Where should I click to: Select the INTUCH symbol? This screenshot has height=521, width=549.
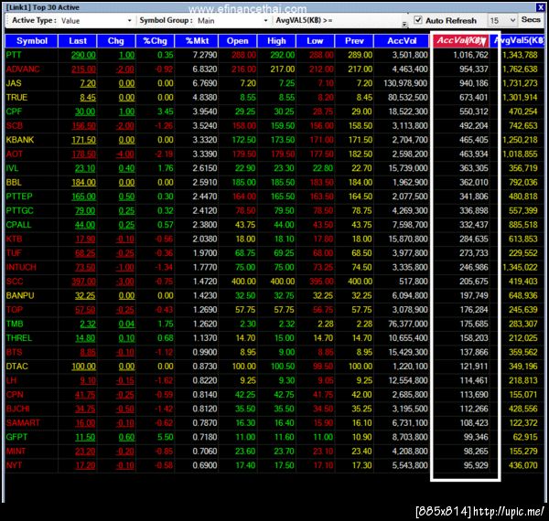click(x=21, y=268)
